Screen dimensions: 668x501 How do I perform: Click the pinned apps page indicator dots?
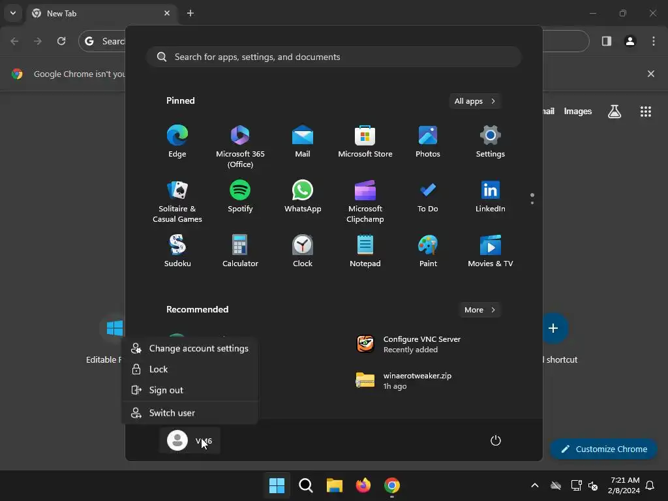(532, 198)
